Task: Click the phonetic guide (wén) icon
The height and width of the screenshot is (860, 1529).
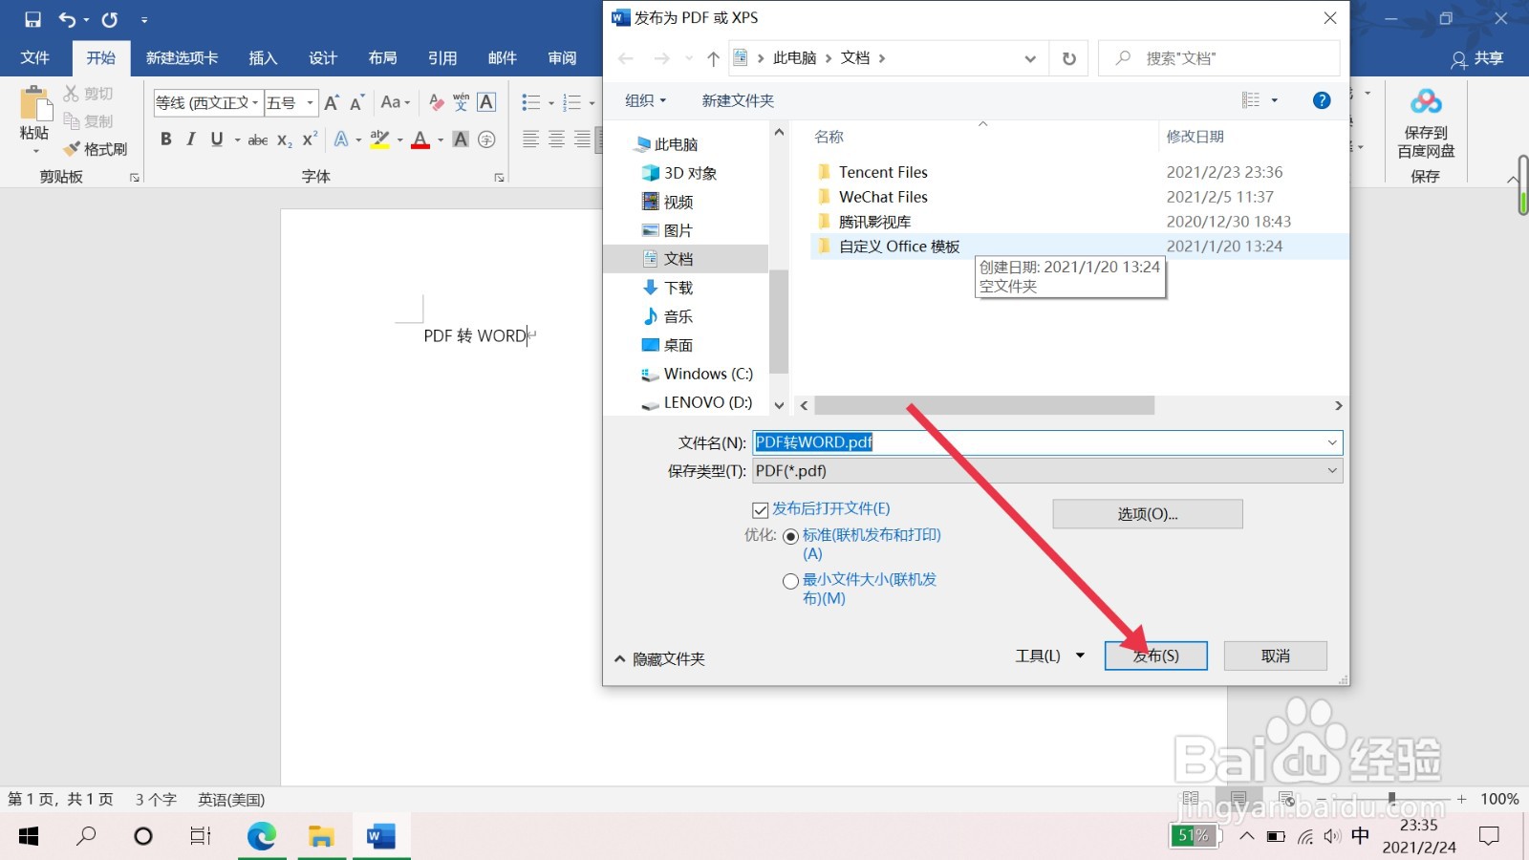Action: tap(462, 102)
